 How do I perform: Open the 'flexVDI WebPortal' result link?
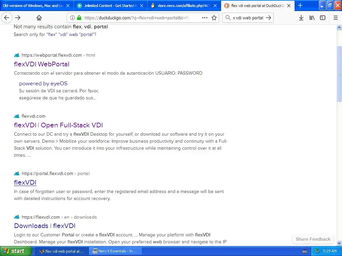click(42, 64)
